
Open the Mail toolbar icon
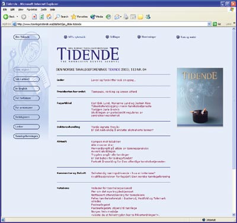117,17
